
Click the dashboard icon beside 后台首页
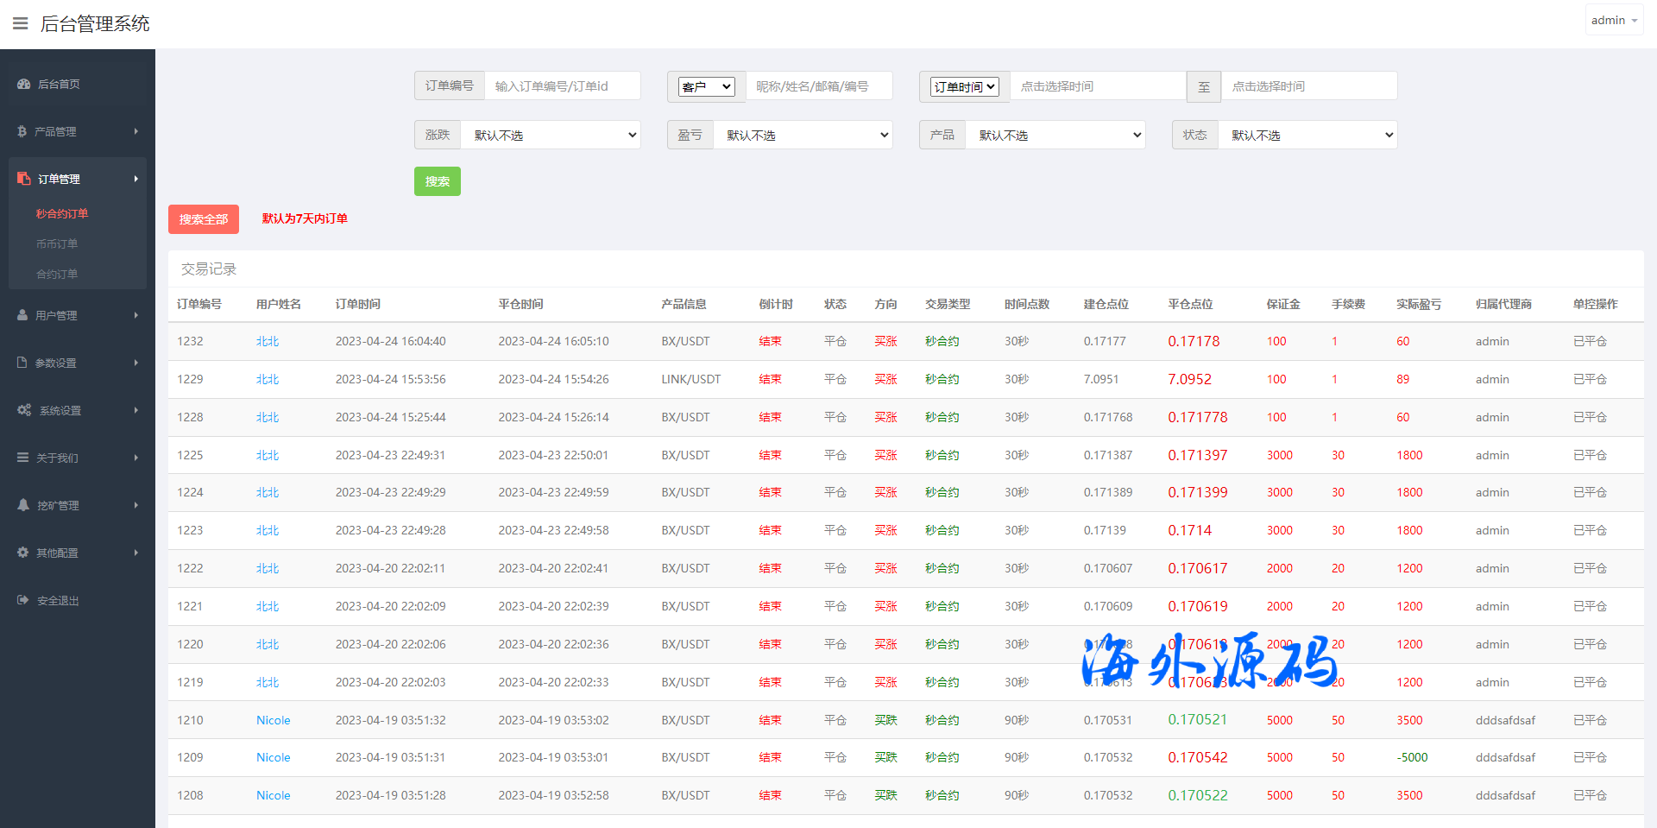pos(23,84)
